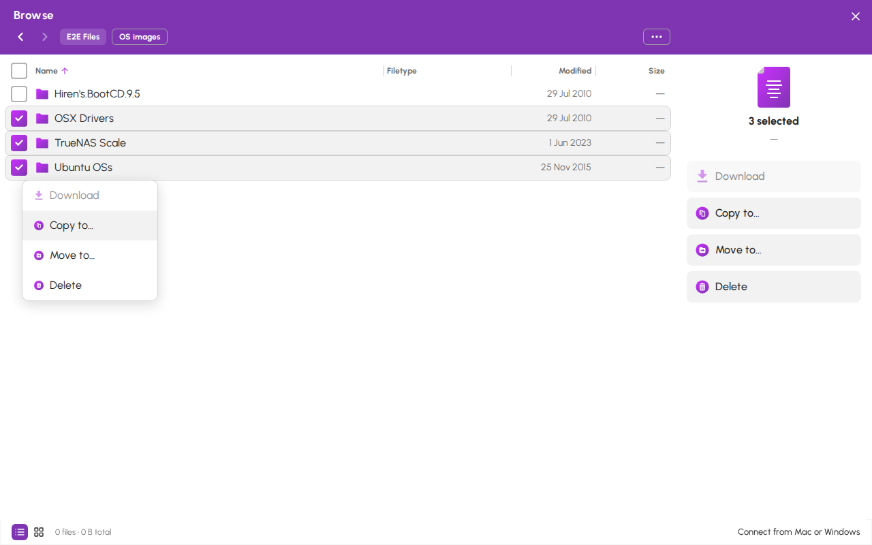Go forward with the right arrow
872x545 pixels.
(x=45, y=37)
